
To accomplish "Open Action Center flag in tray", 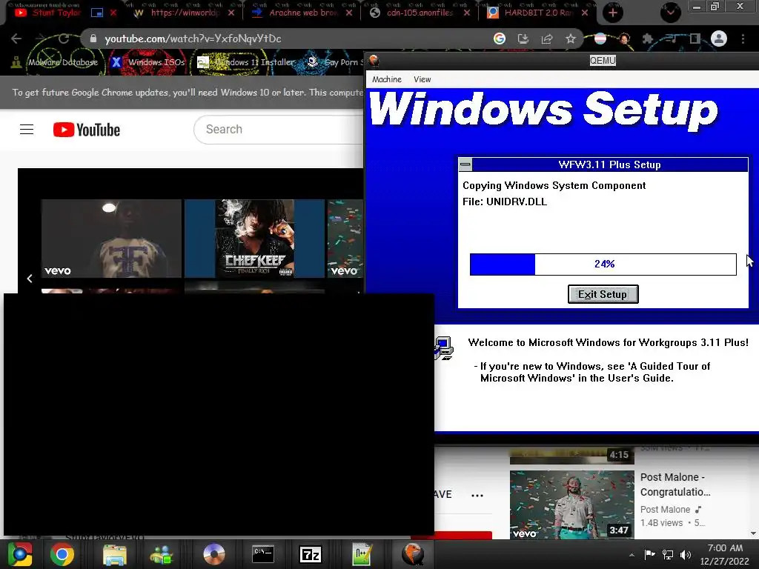I will [x=649, y=554].
